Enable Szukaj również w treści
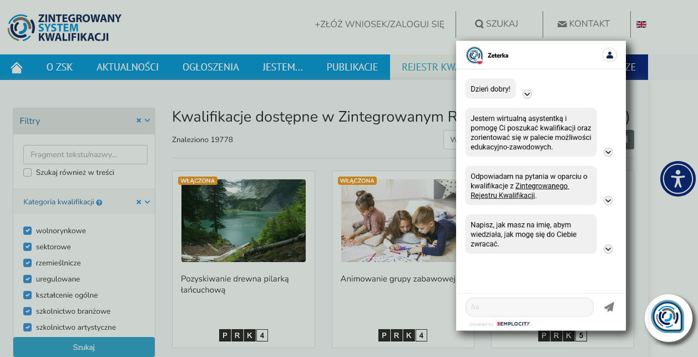Viewport: 698px width, 357px height. coord(27,172)
